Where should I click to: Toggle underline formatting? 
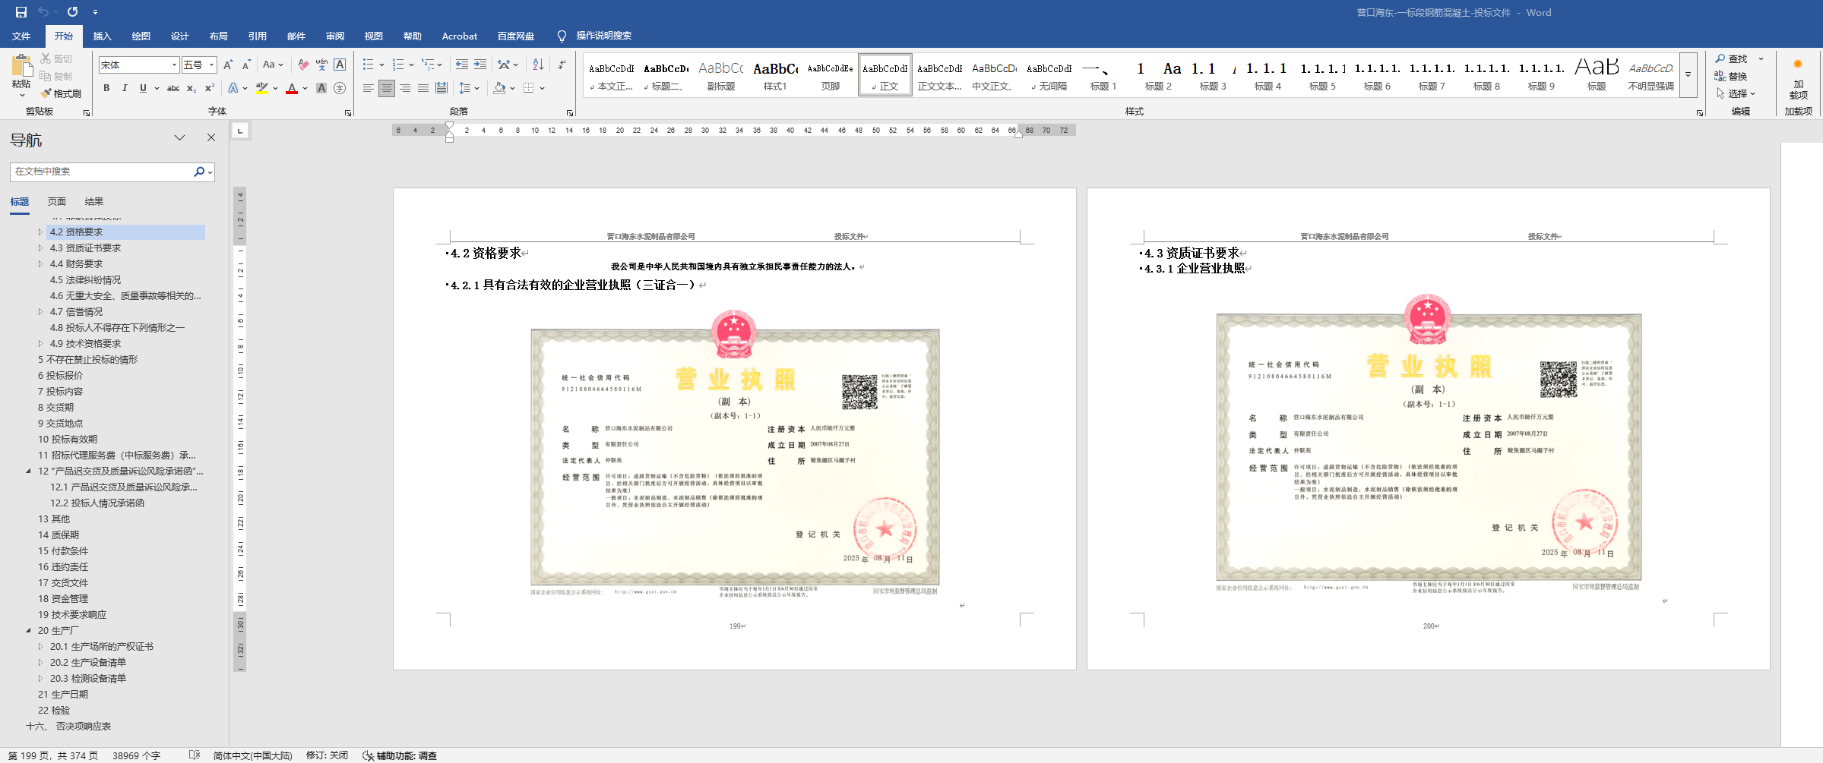(x=143, y=88)
